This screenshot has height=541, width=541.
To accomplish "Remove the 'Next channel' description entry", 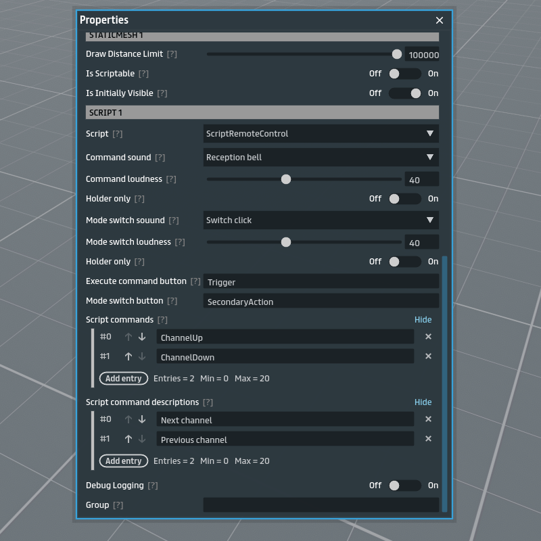I will (x=428, y=419).
